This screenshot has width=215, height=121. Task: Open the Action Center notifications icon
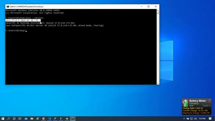210,119
